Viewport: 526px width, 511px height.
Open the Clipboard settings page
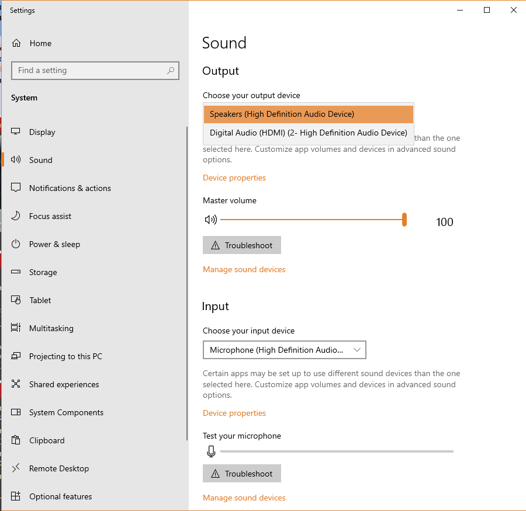[x=47, y=440]
